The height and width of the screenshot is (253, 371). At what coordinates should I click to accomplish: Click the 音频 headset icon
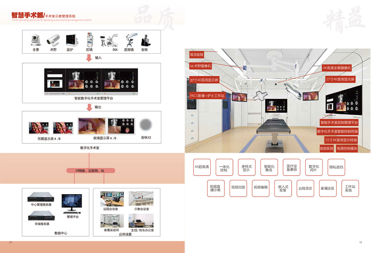click(144, 39)
